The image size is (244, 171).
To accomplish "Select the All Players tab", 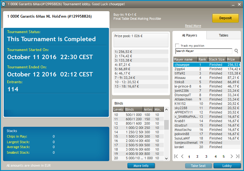I will pos(189,35).
